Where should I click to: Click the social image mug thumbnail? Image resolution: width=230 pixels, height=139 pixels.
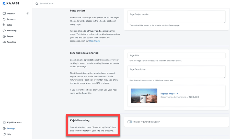point(144,96)
